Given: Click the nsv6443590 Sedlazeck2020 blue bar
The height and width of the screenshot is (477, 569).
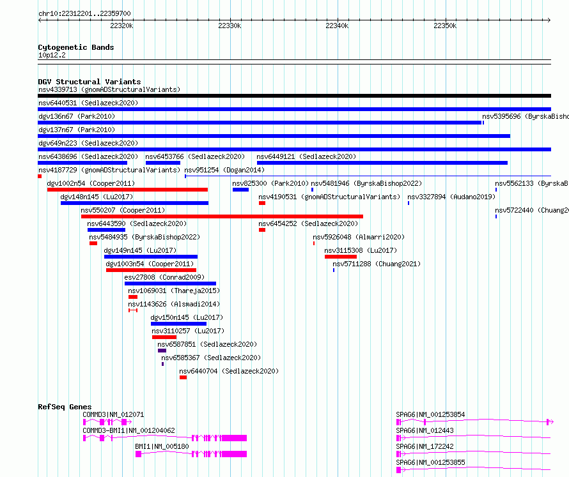Looking at the screenshot, I should click(x=106, y=230).
